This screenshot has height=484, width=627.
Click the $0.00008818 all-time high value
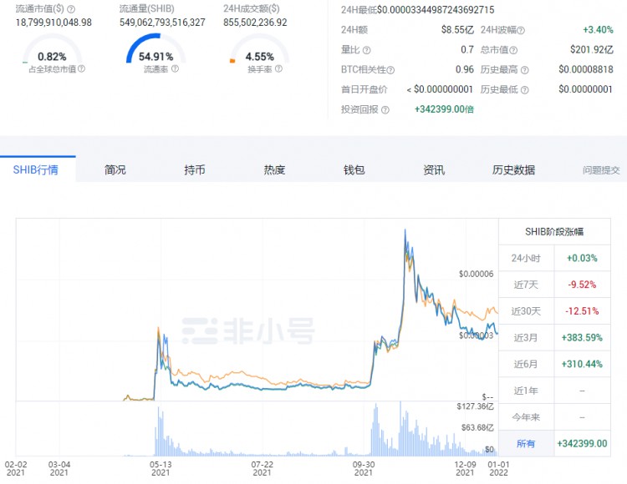pos(586,69)
